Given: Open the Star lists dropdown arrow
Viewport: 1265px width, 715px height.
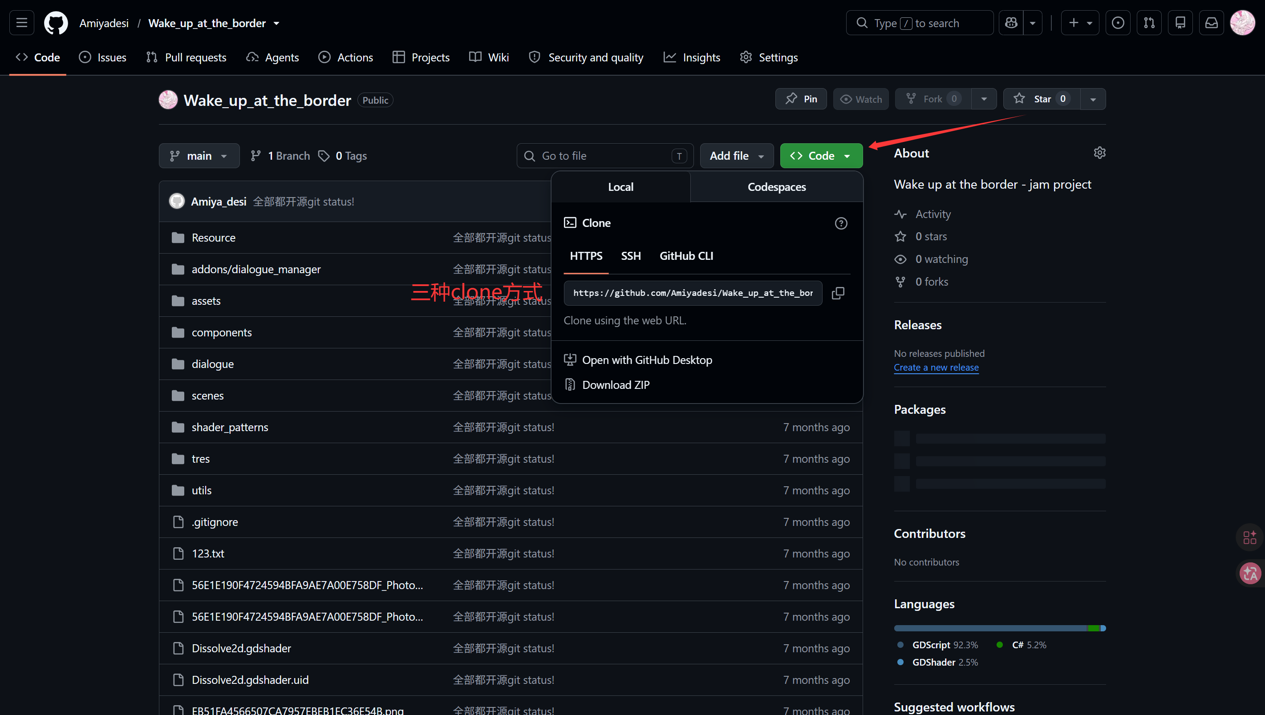Looking at the screenshot, I should (x=1093, y=99).
